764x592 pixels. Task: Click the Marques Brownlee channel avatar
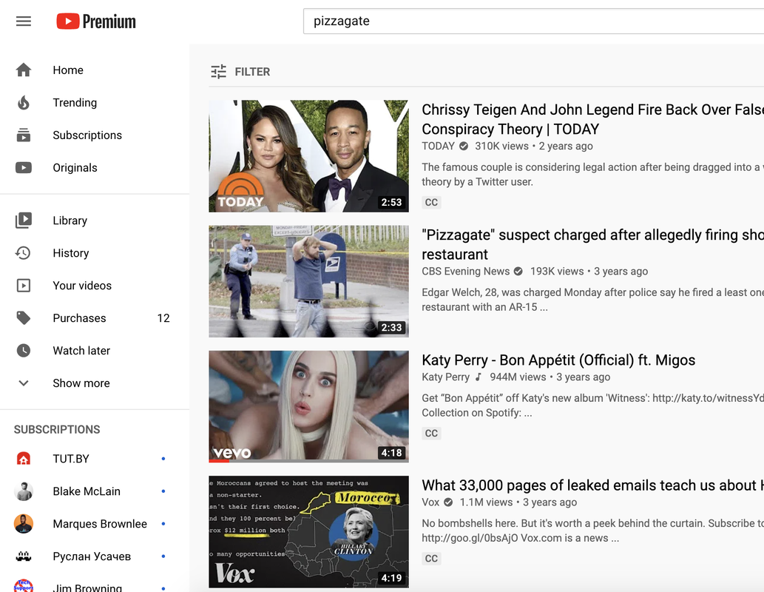pyautogui.click(x=24, y=524)
